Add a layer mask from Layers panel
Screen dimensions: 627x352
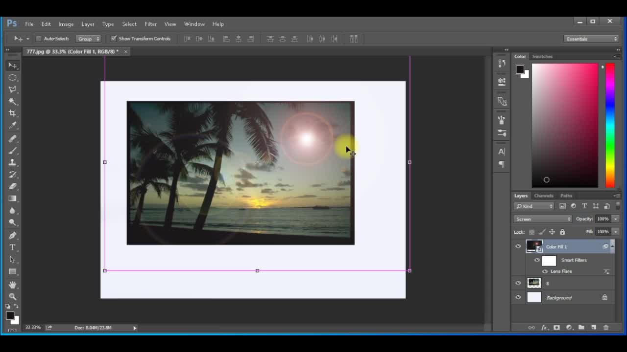pyautogui.click(x=556, y=328)
